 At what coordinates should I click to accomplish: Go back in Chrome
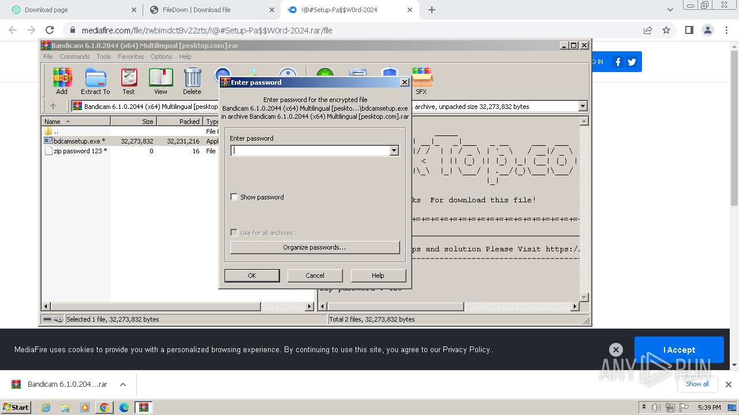click(x=13, y=31)
